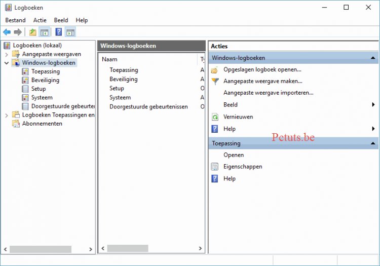
Task: Click the Abonnementen icon in the tree
Action: (x=16, y=124)
